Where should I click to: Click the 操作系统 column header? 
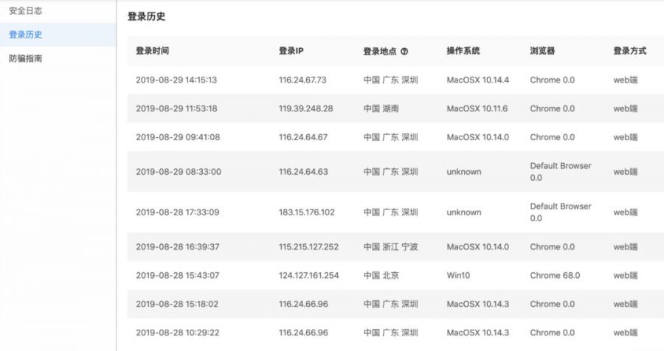tap(463, 52)
